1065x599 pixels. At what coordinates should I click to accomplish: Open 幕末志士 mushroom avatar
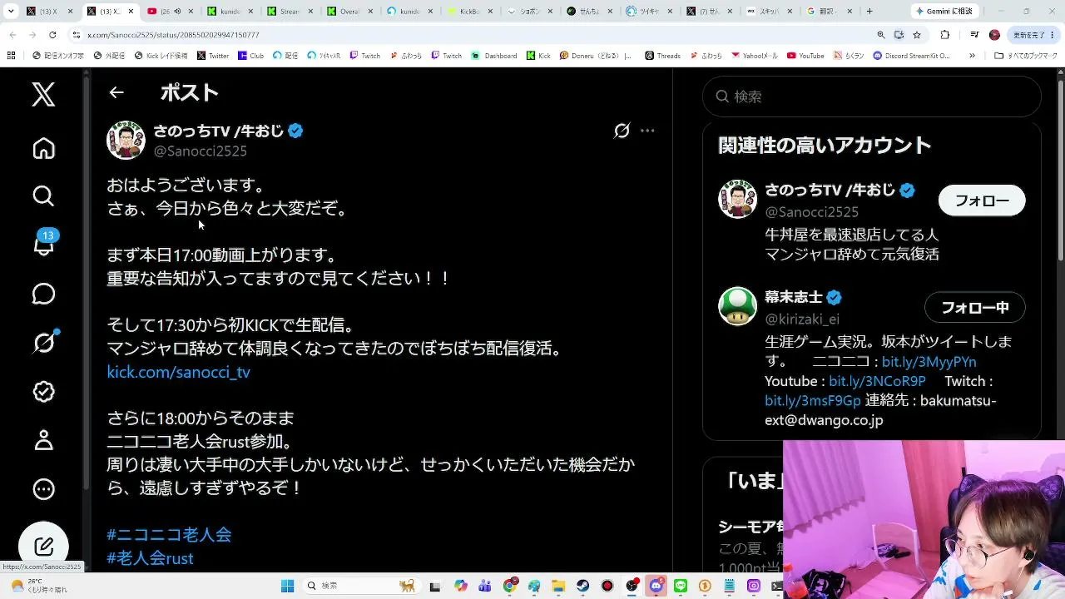pyautogui.click(x=737, y=306)
